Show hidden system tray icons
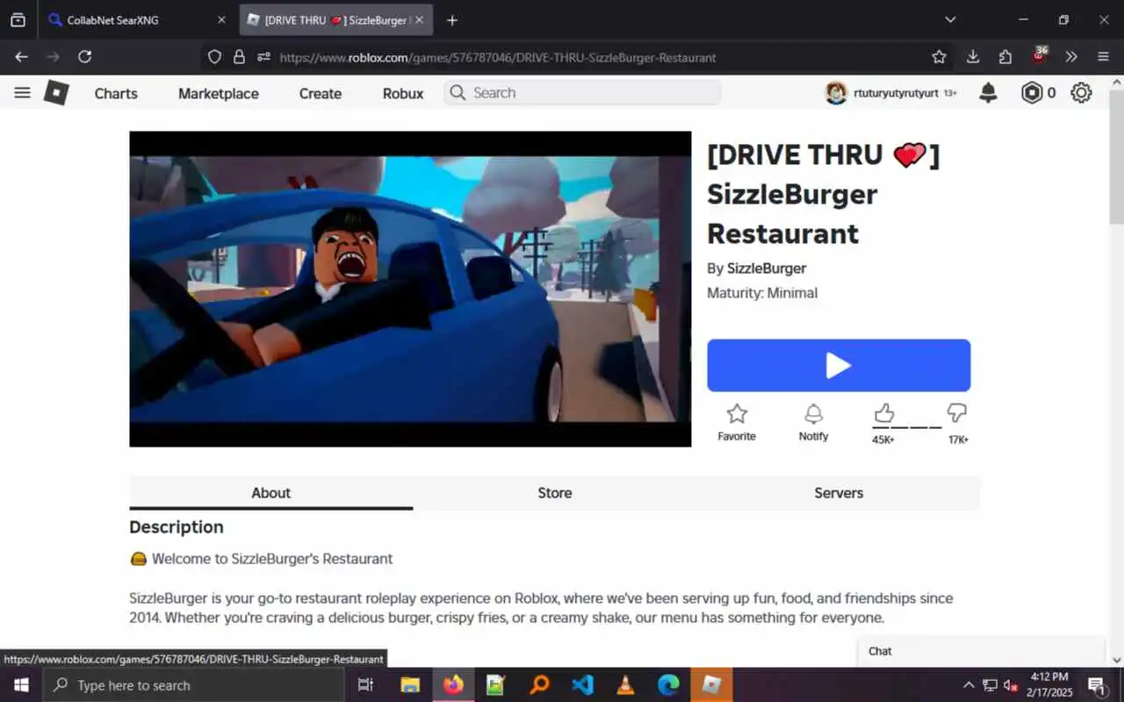Image resolution: width=1124 pixels, height=702 pixels. pyautogui.click(x=969, y=685)
